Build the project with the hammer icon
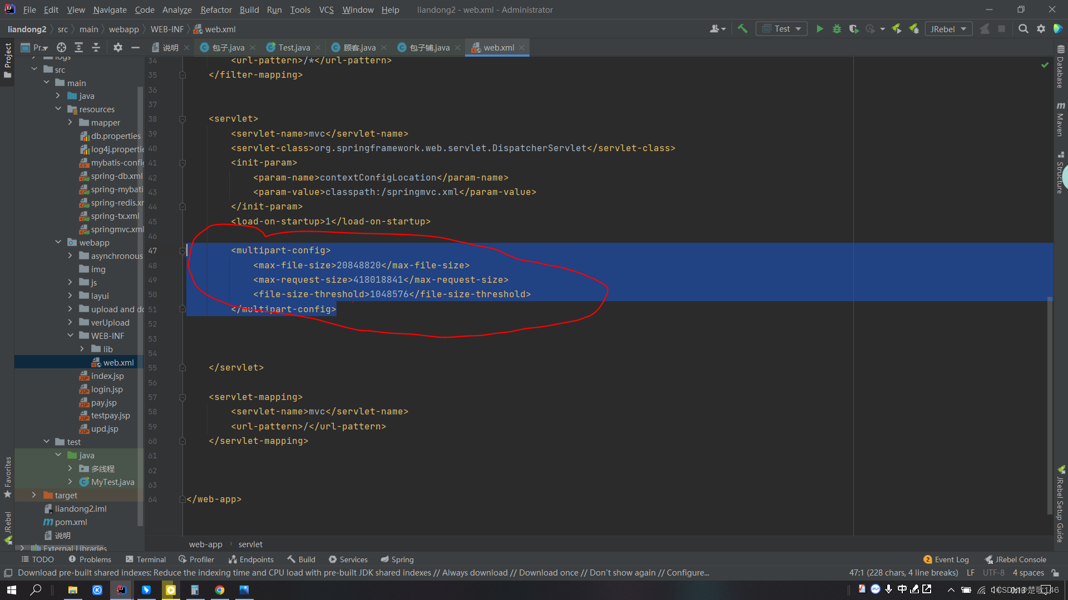The width and height of the screenshot is (1068, 600). coord(743,28)
